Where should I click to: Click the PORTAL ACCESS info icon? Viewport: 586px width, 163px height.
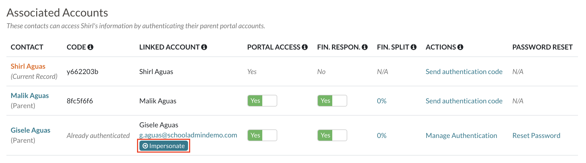[305, 47]
